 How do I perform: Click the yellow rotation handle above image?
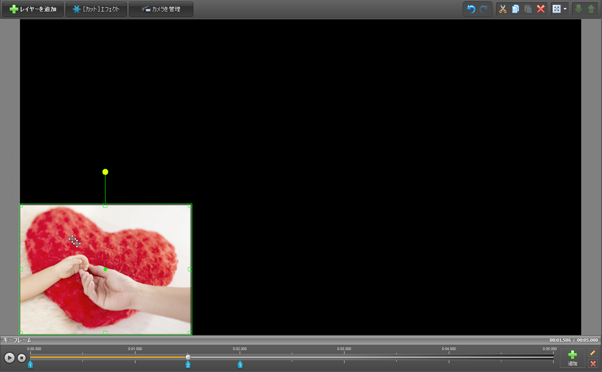tap(105, 172)
